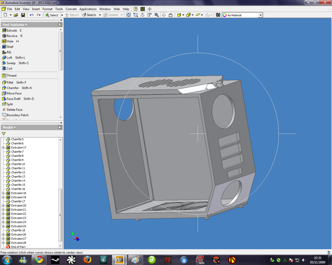The height and width of the screenshot is (265, 332).
Task: Open the Applications menu
Action: [88, 9]
